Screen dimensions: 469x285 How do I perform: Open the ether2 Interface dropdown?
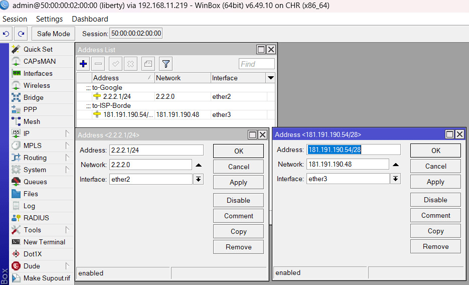[x=198, y=179]
